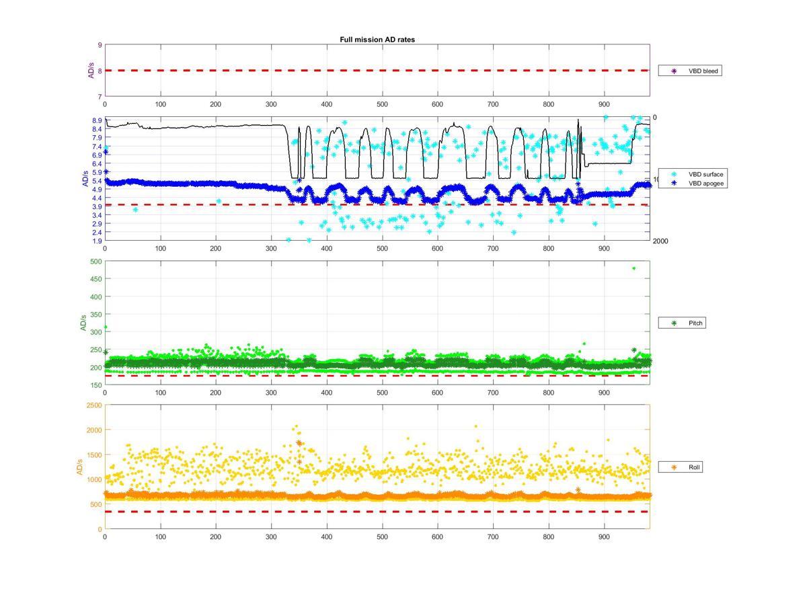The image size is (807, 595).
Task: Select the 'Pitch' legend label
Action: [x=695, y=323]
